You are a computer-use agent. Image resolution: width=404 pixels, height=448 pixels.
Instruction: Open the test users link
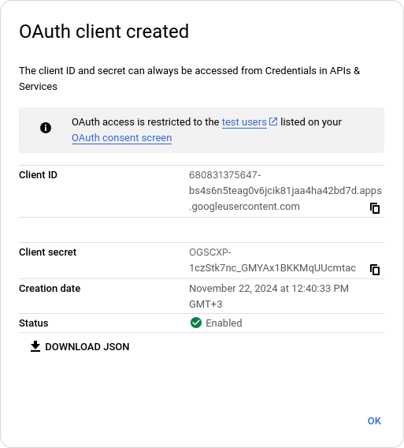coord(244,122)
